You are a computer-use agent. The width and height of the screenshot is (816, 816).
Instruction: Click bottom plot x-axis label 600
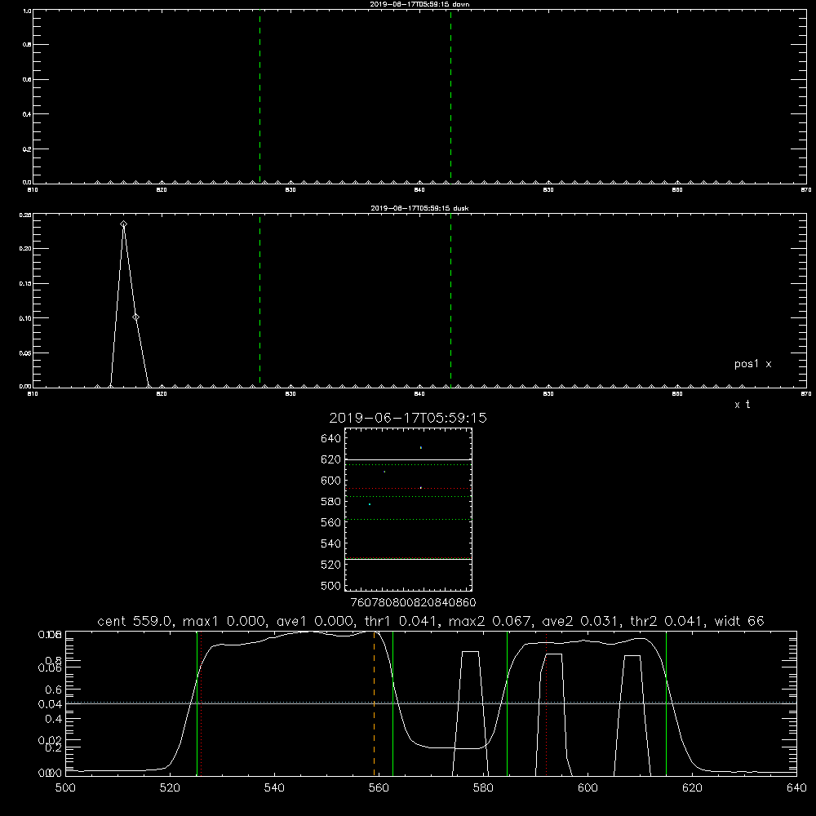[588, 788]
